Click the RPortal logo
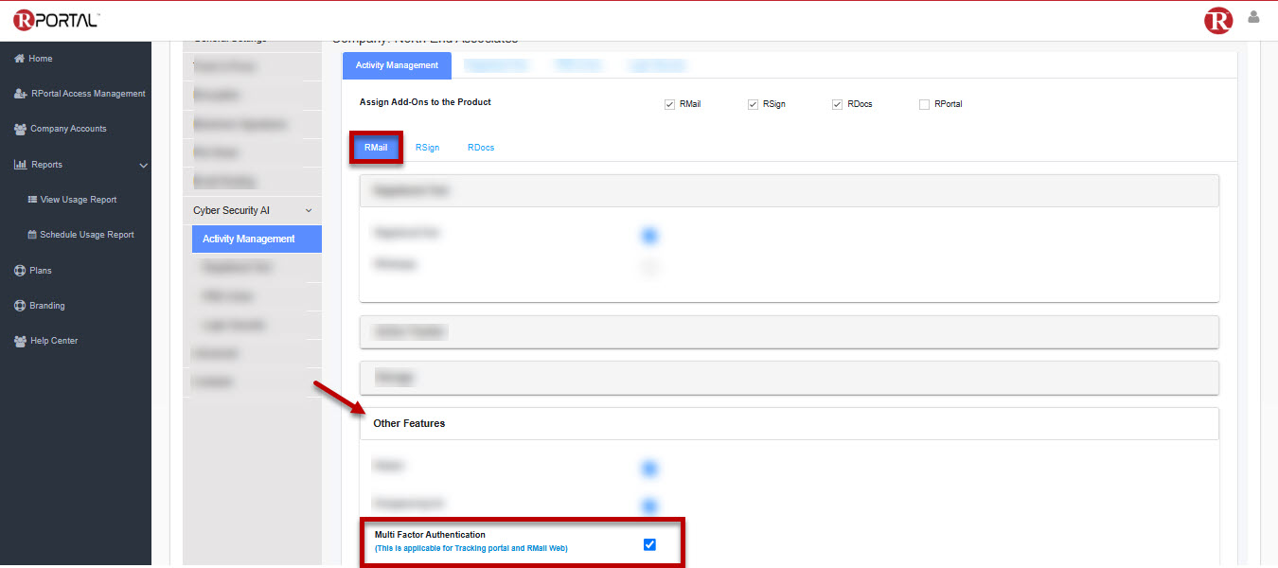 [x=57, y=20]
